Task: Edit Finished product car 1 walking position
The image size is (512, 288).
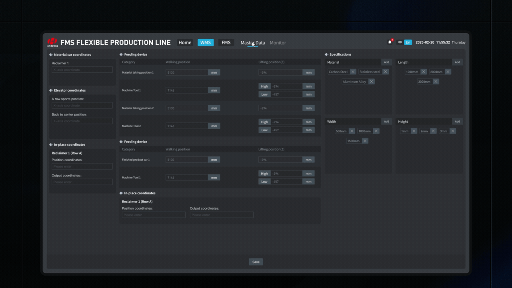Action: tap(187, 160)
